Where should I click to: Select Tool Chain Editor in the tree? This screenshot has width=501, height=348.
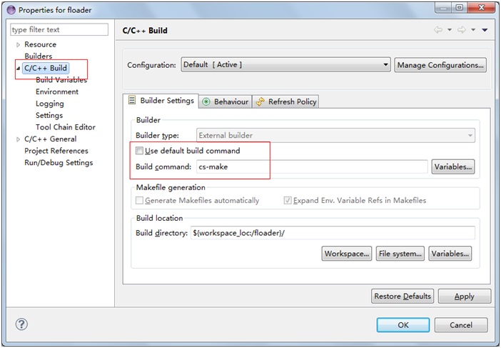[66, 127]
